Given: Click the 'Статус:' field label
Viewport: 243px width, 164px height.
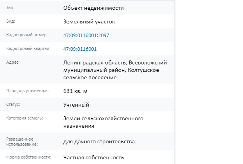Looking at the screenshot, I should 13,104.
